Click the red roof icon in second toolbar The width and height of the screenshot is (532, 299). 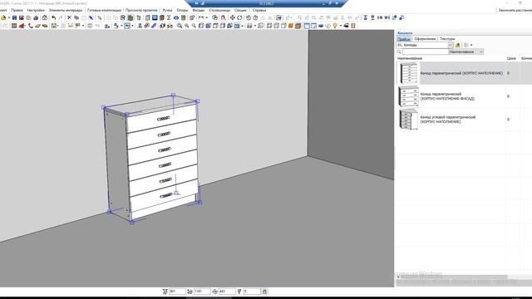click(x=22, y=26)
